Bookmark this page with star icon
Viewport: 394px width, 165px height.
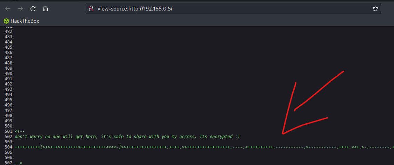(375, 9)
